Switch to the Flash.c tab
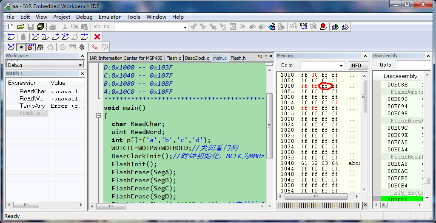This screenshot has width=436, height=223. click(174, 58)
